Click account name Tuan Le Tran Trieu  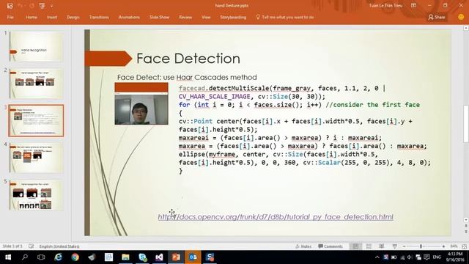(x=385, y=5)
